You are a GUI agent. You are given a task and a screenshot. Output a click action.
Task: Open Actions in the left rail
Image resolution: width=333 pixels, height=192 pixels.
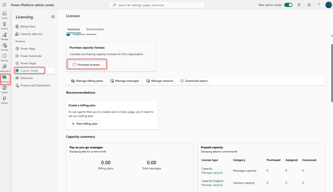pos(4,26)
